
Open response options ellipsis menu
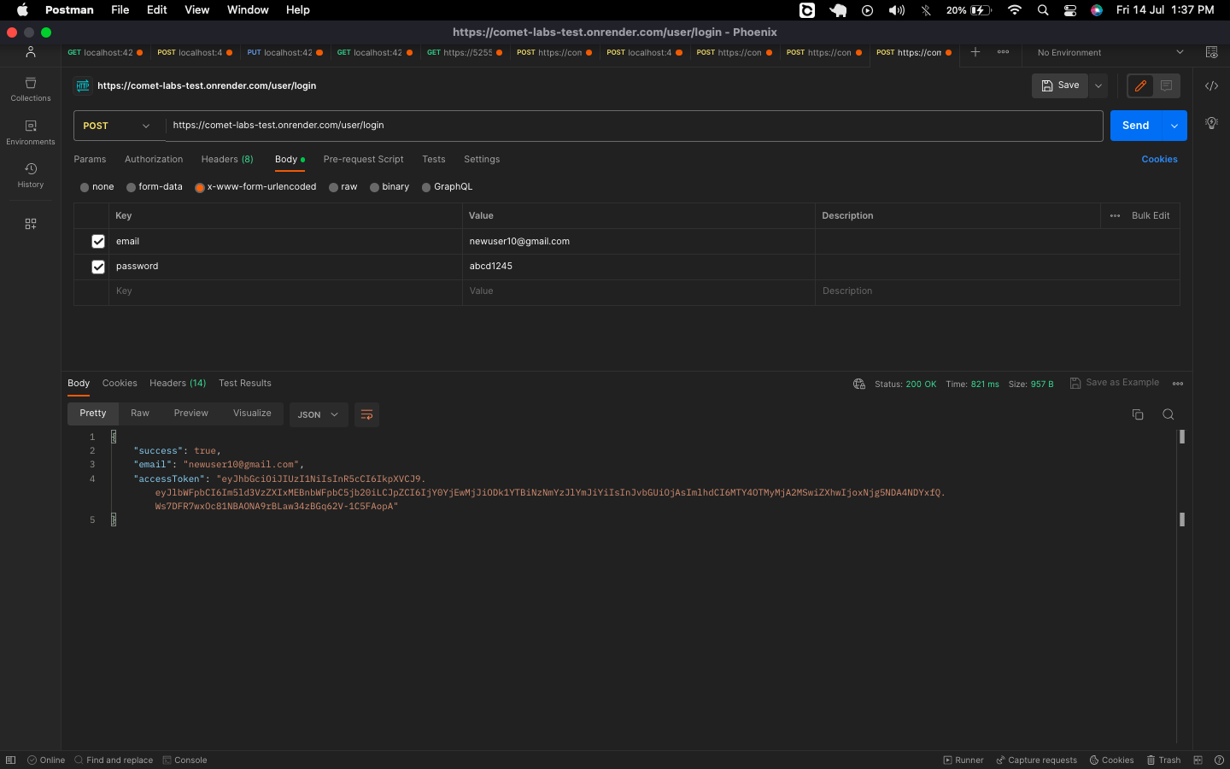[1178, 384]
